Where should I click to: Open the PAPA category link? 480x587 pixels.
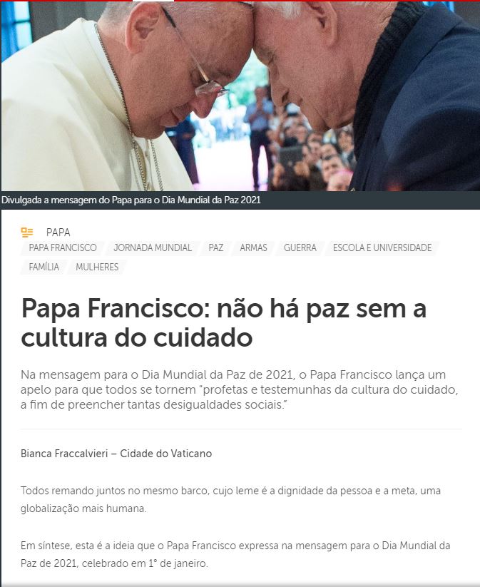[58, 233]
